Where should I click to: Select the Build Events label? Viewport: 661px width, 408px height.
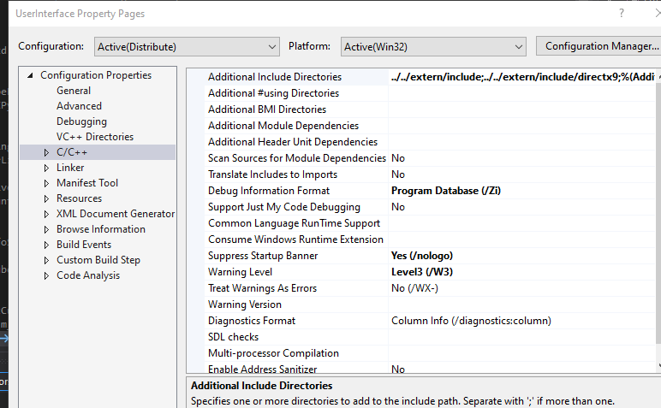pos(84,245)
